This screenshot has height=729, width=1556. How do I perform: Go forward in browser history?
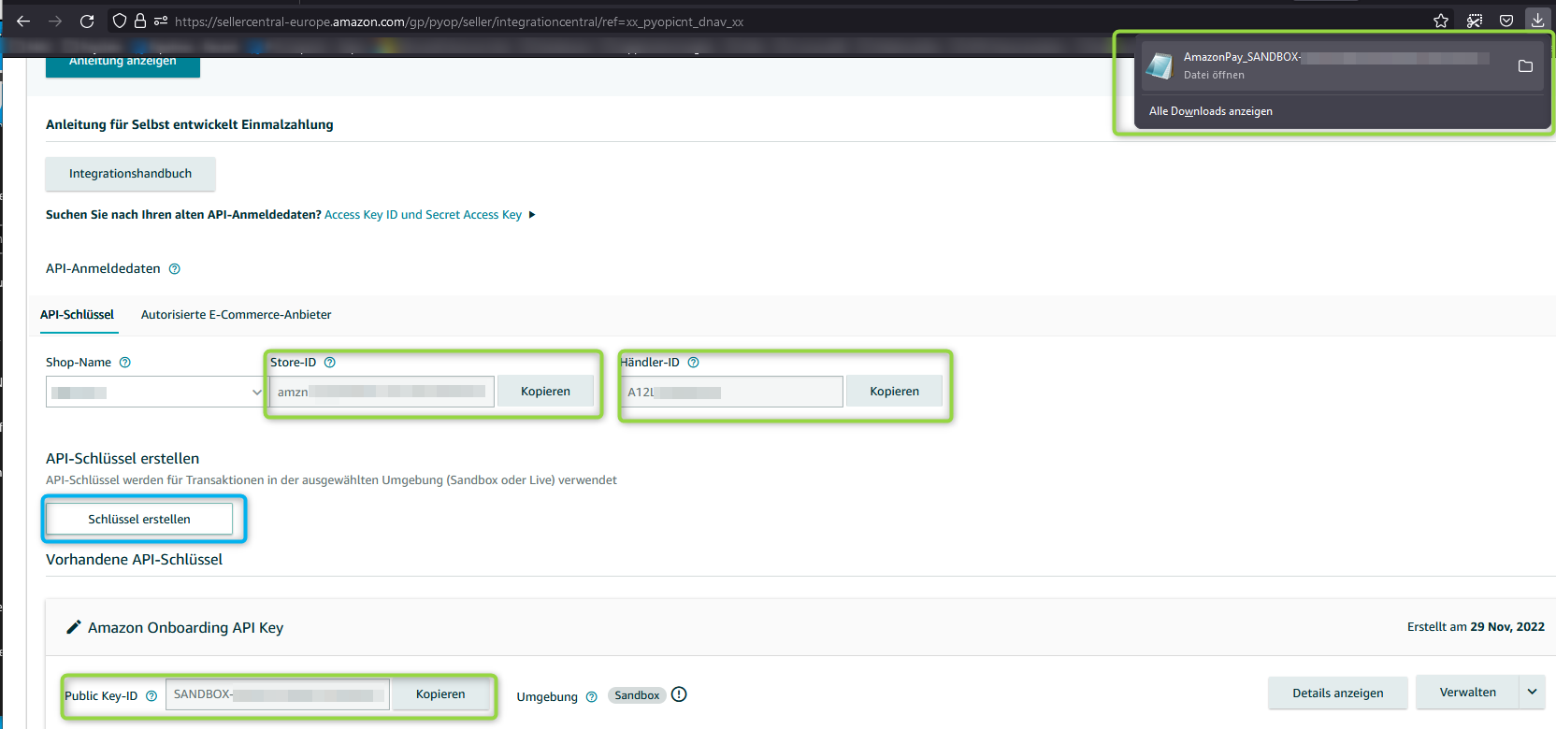coord(55,21)
